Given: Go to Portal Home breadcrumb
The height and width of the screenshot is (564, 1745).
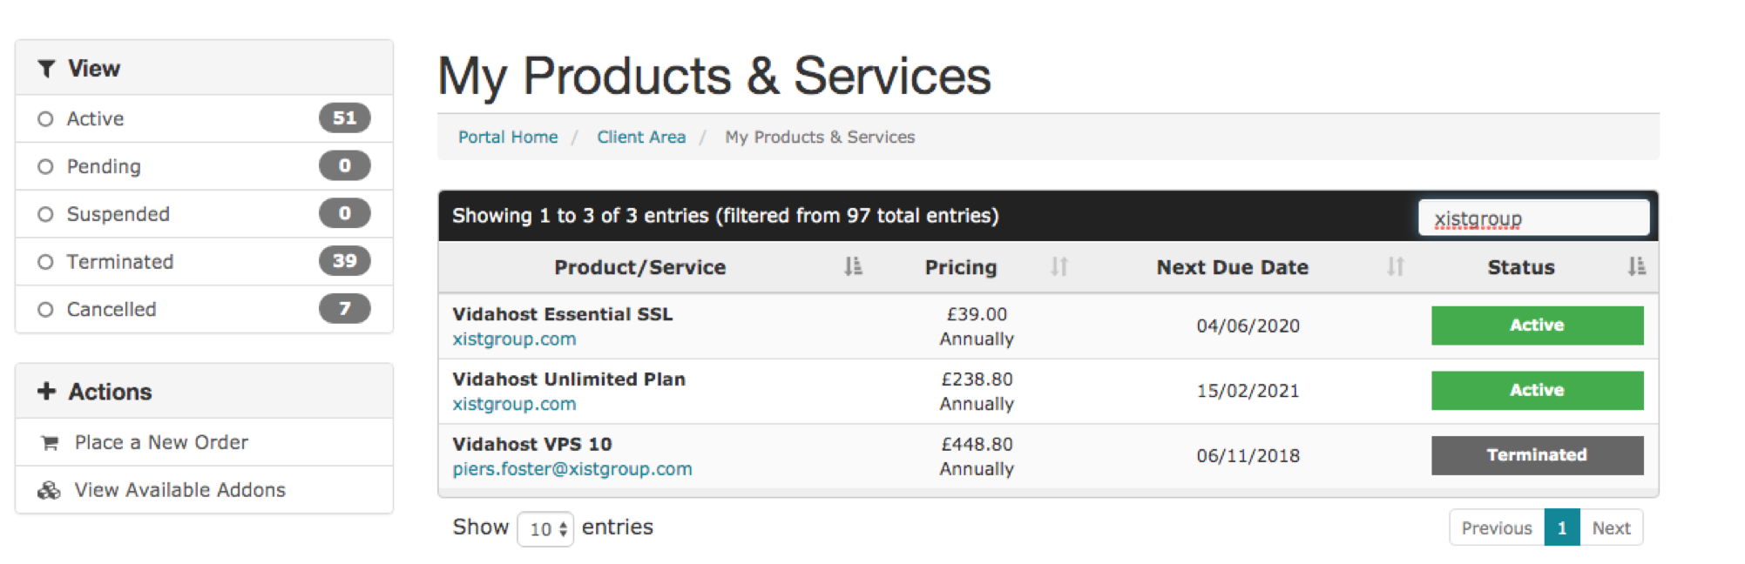Looking at the screenshot, I should [508, 138].
